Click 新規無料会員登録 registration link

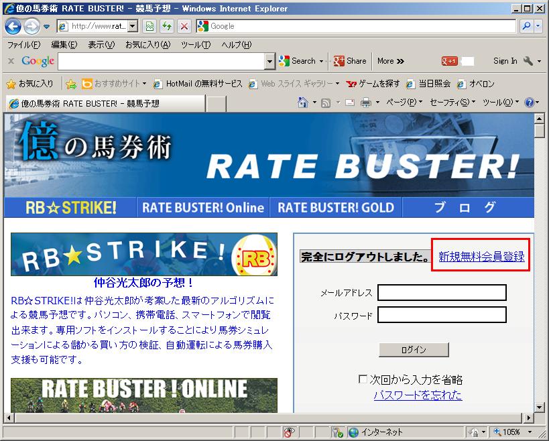coord(481,257)
